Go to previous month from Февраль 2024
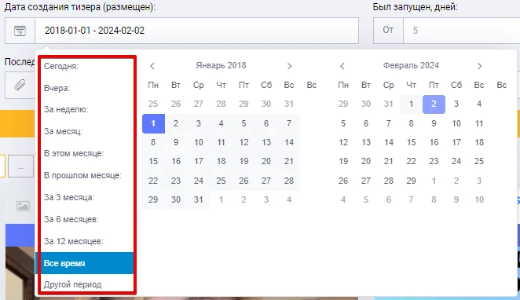Viewport: 520px width, 300px height. tap(342, 66)
